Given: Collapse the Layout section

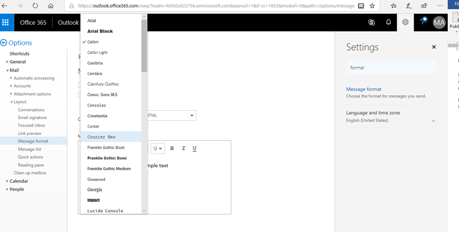Looking at the screenshot, I should [x=11, y=102].
